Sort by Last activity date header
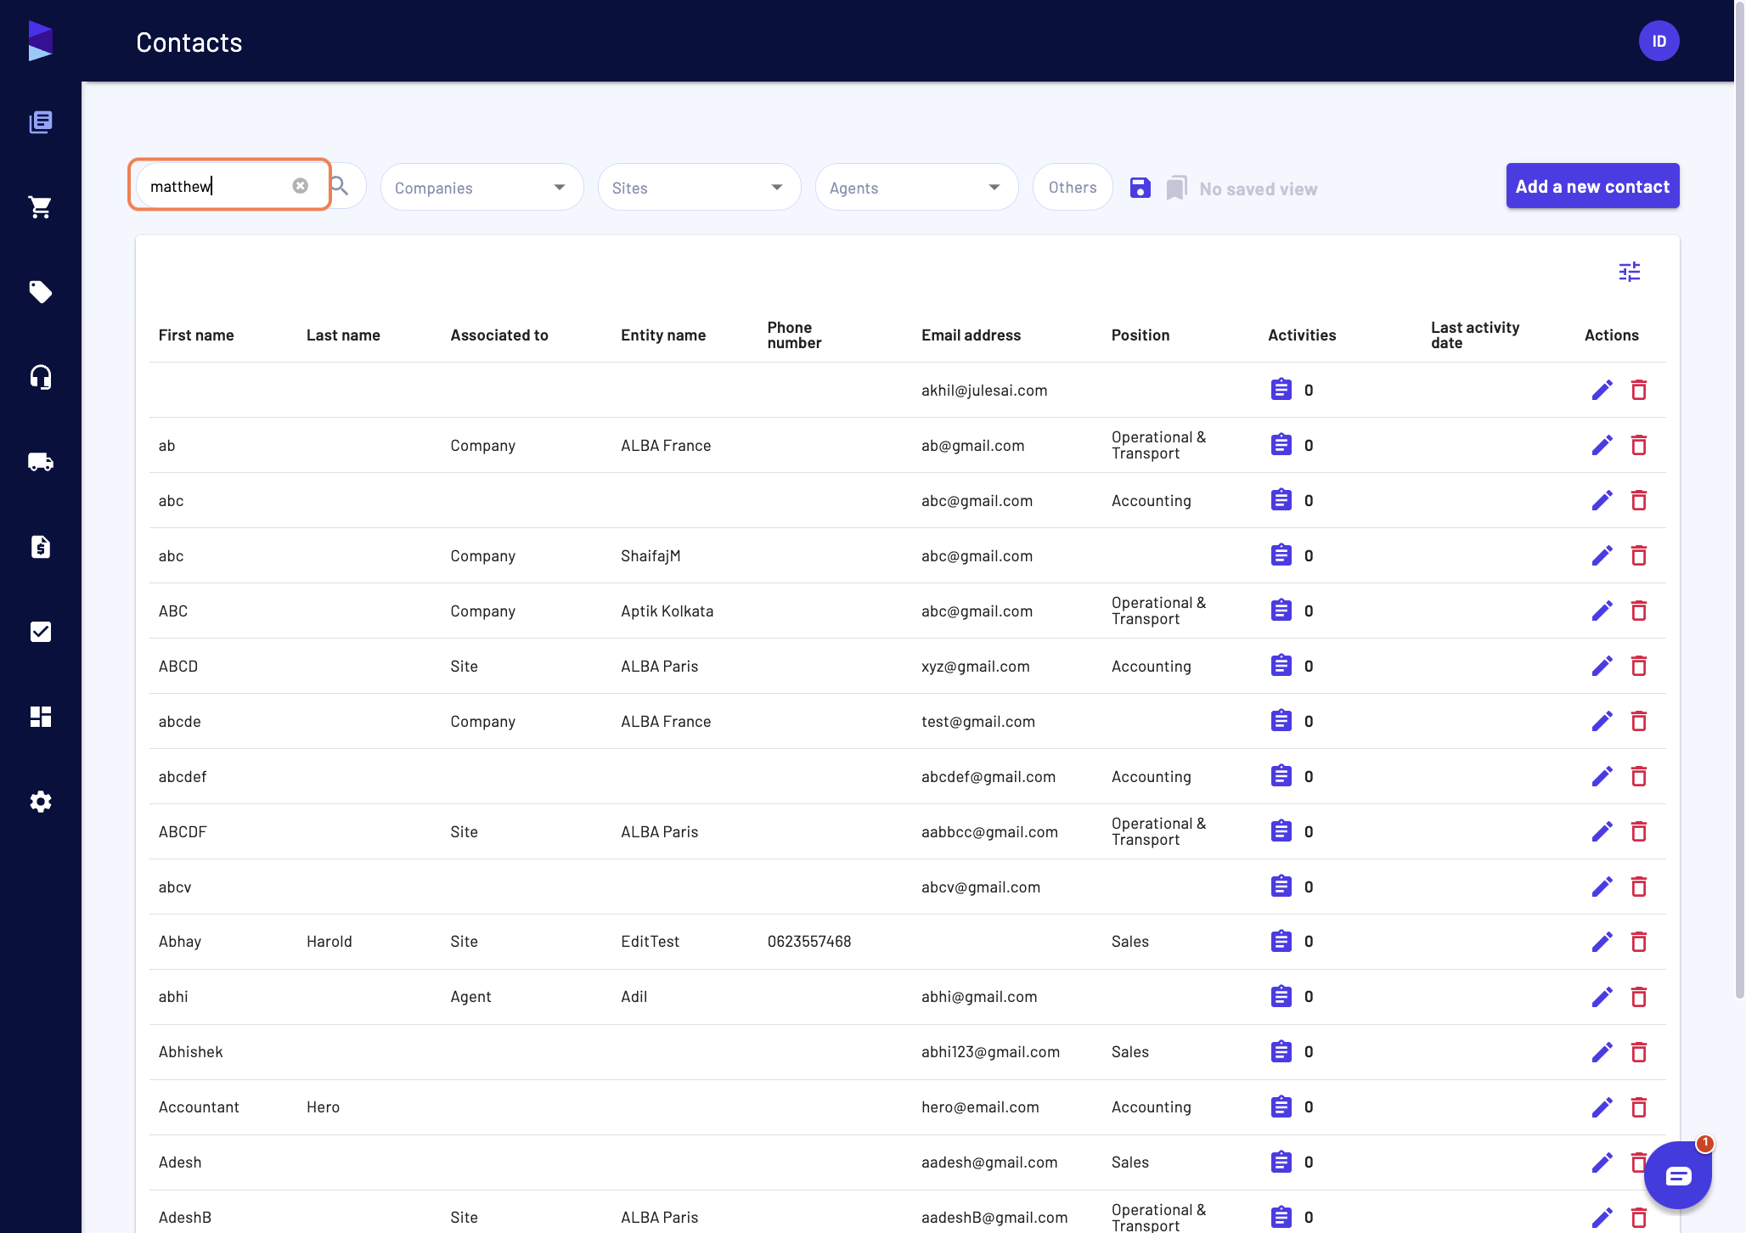This screenshot has height=1233, width=1746. [x=1475, y=335]
